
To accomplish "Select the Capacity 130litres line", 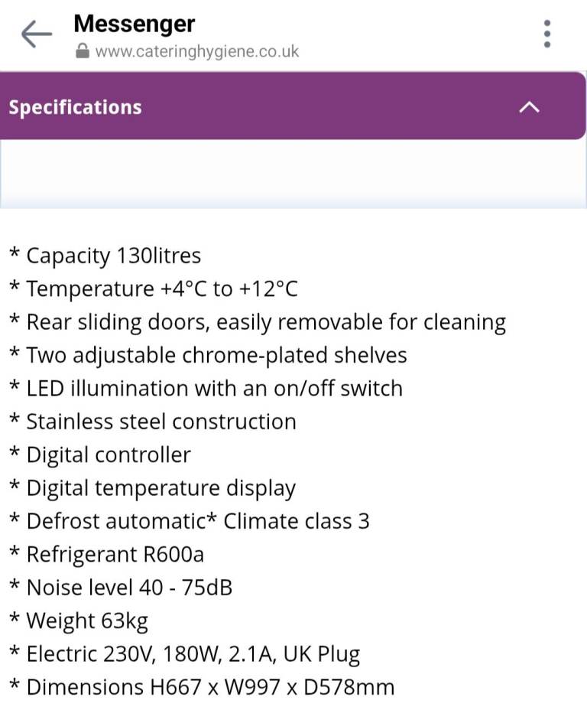I will [105, 256].
